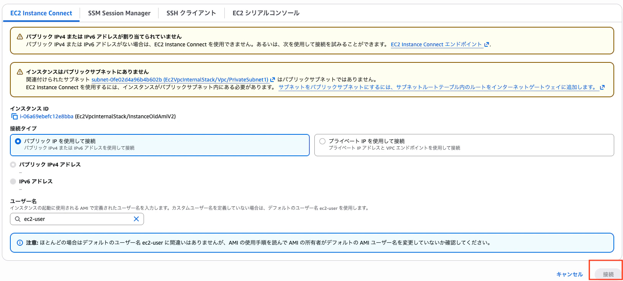Click the search icon in username field
The height and width of the screenshot is (281, 623).
click(x=18, y=219)
